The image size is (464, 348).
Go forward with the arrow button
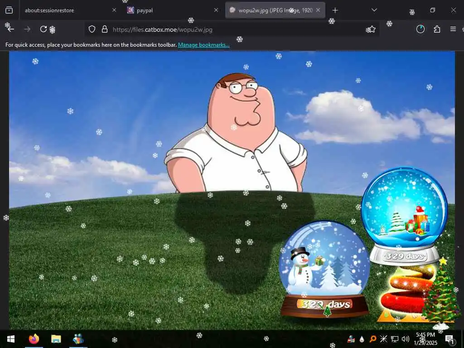coord(27,29)
